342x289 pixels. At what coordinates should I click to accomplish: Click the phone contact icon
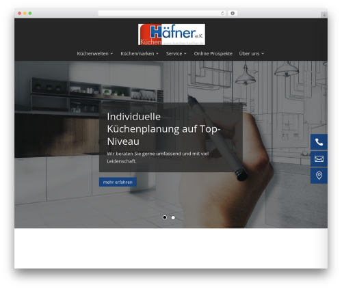[x=319, y=142]
